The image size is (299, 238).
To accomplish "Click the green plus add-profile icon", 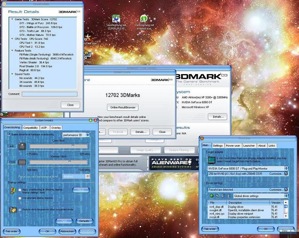I will [x=212, y=196].
